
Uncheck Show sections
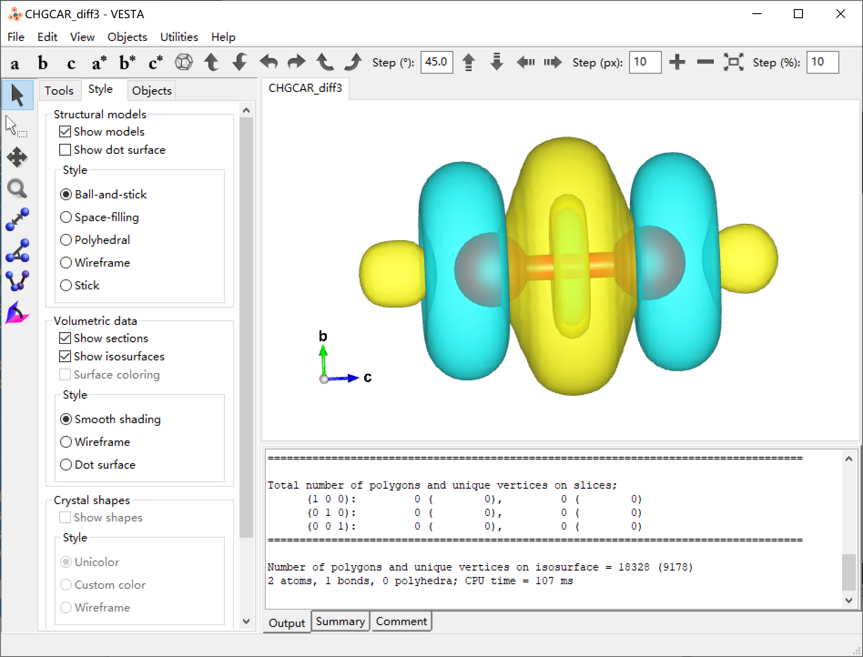click(x=65, y=339)
